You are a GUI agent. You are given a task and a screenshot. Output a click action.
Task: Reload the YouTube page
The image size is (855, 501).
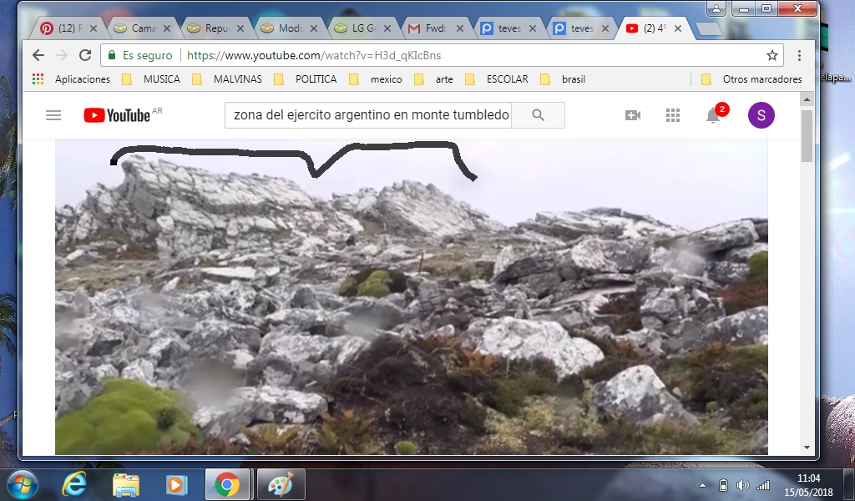(x=85, y=55)
